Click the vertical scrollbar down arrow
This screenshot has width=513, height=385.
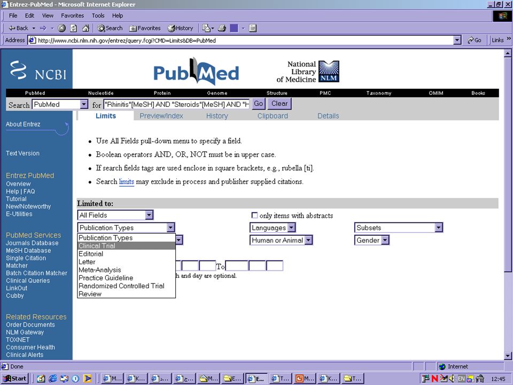coord(508,356)
